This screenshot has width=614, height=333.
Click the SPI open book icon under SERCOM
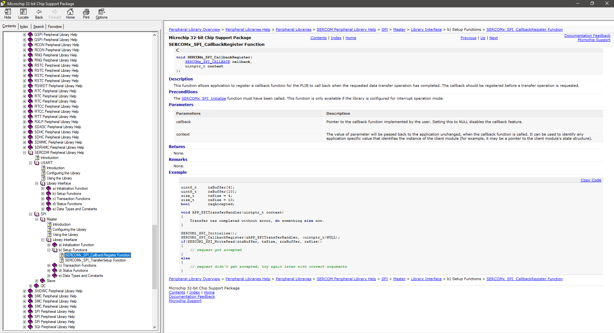coord(37,214)
